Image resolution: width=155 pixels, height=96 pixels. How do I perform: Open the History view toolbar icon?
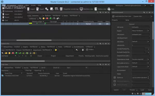point(96,9)
